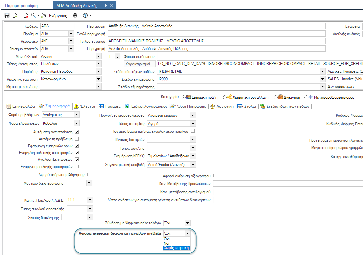The image size is (363, 255).
Task: Click the Καν. Μετάβασης Προελεύσεων field
Action: click(x=288, y=184)
